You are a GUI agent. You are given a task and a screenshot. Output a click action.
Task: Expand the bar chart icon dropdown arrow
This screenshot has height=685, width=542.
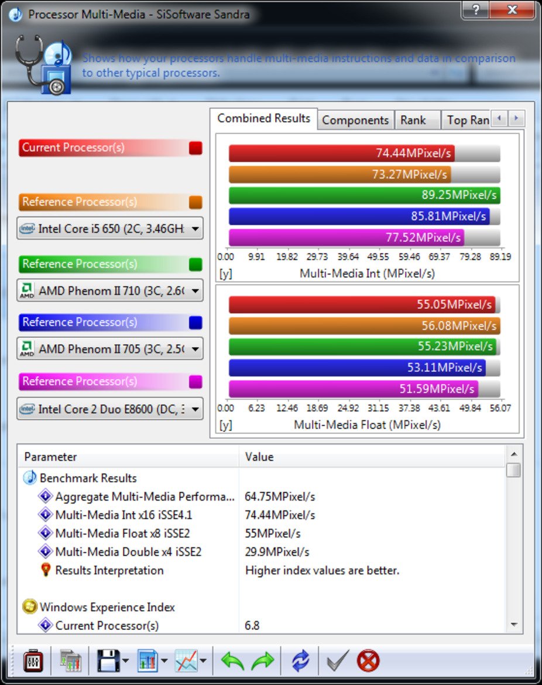pyautogui.click(x=164, y=660)
